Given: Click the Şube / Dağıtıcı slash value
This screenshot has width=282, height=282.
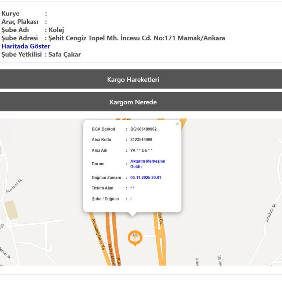Looking at the screenshot, I should tap(131, 199).
